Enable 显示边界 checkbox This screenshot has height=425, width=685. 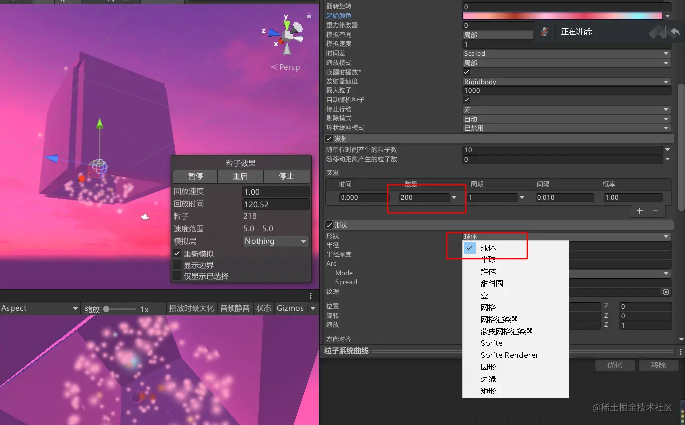tap(177, 265)
